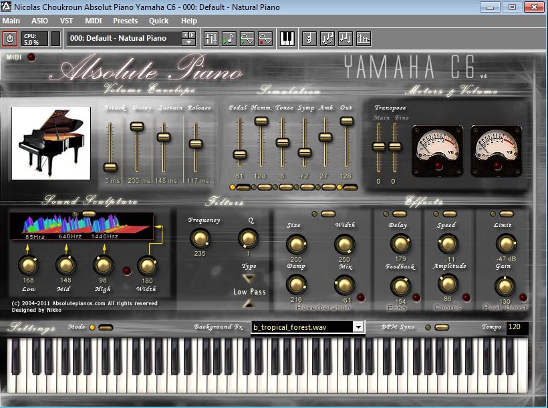Screen dimensions: 548x408
Task: Click the Peak Boost red LED near Gain
Action: click(523, 298)
